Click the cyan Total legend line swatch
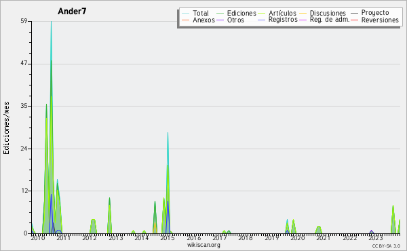Image resolution: width=407 pixels, height=251 pixels. [186, 13]
